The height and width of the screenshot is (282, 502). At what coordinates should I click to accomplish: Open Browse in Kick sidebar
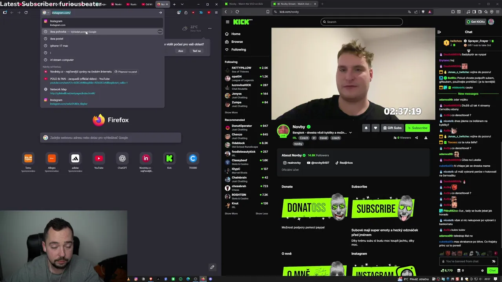(x=234, y=42)
